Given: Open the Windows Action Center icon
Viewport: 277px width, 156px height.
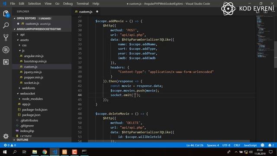Looking at the screenshot, I should [x=271, y=152].
